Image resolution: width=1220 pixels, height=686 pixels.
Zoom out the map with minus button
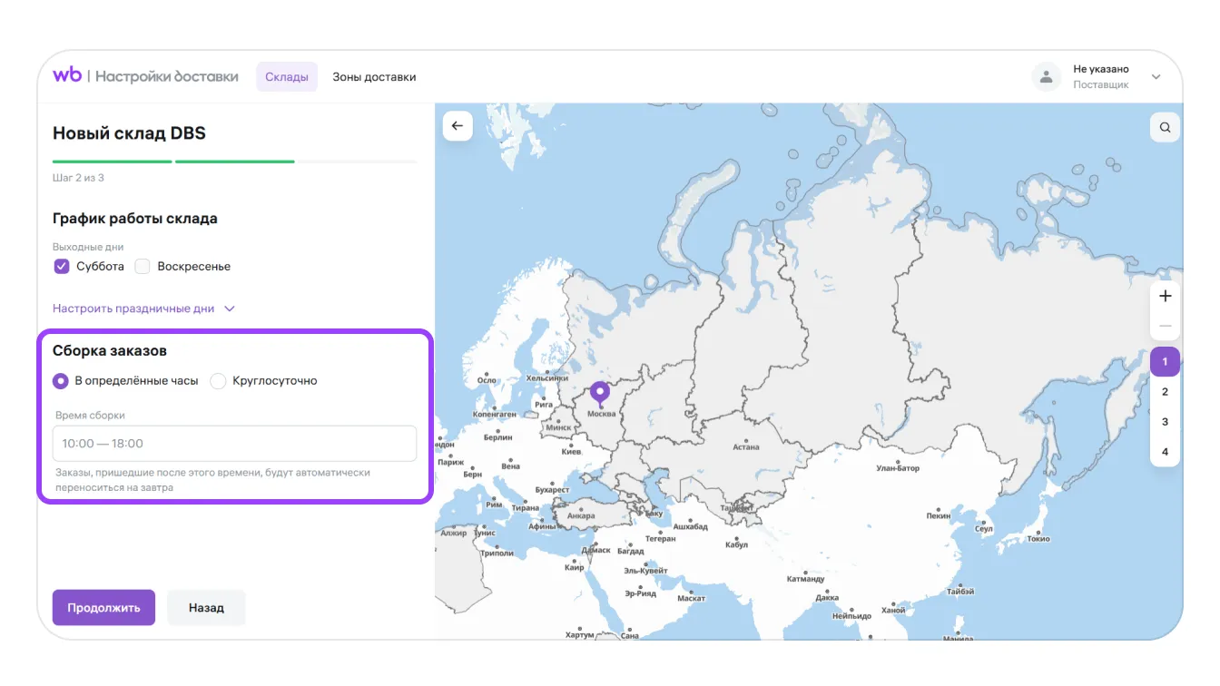[1165, 326]
